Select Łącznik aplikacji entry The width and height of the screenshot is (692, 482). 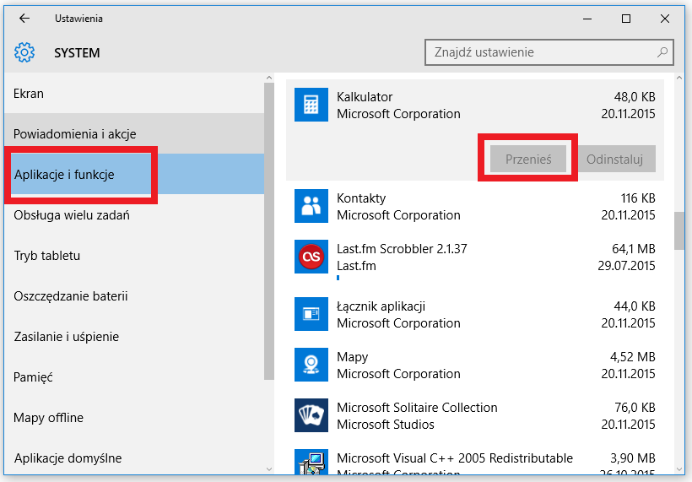(475, 314)
